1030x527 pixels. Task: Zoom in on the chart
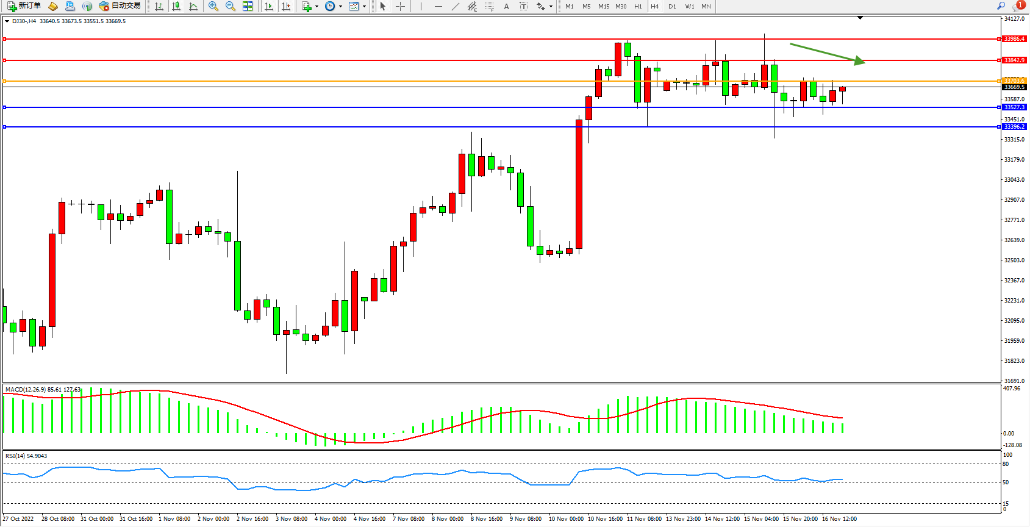(213, 6)
